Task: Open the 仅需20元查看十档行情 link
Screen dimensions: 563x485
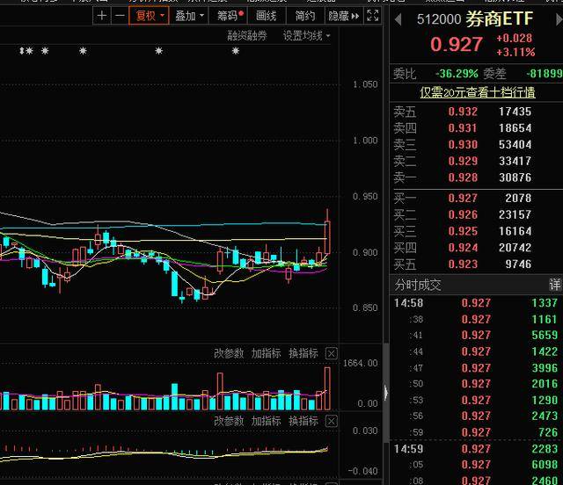Action: 478,93
